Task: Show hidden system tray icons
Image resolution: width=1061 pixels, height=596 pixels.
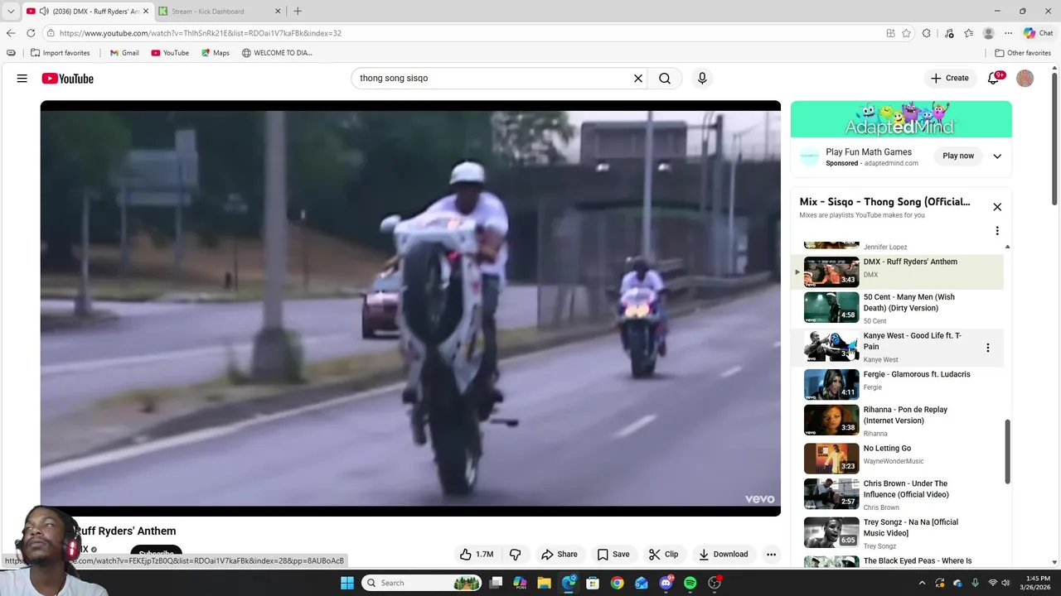Action: tap(923, 583)
